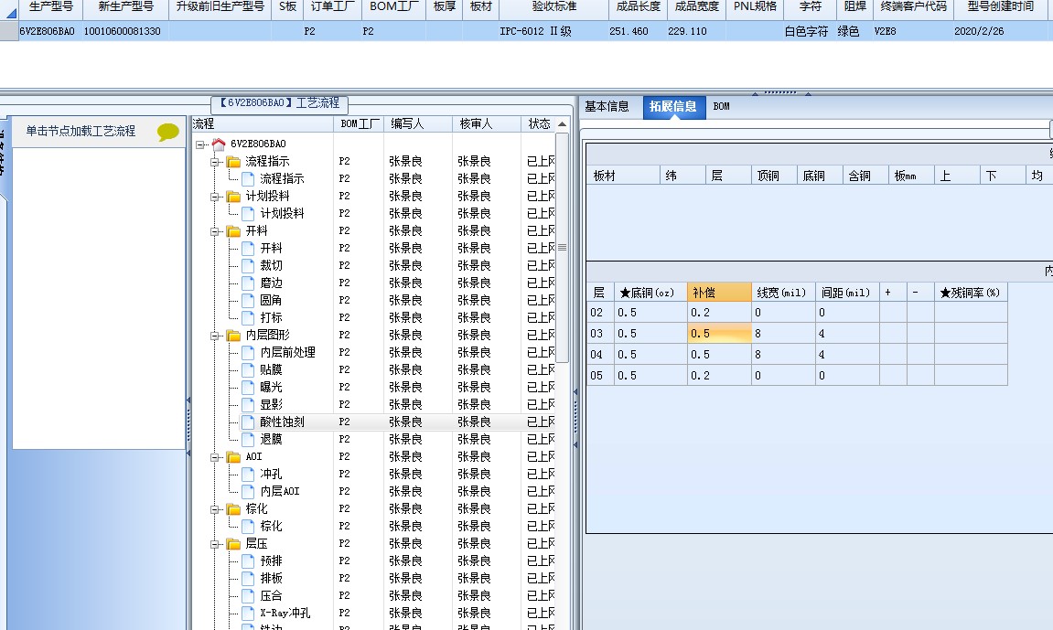
Task: Click folder icon of AOI group
Action: [233, 456]
